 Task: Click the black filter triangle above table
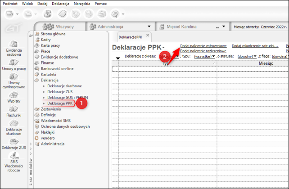118,58
